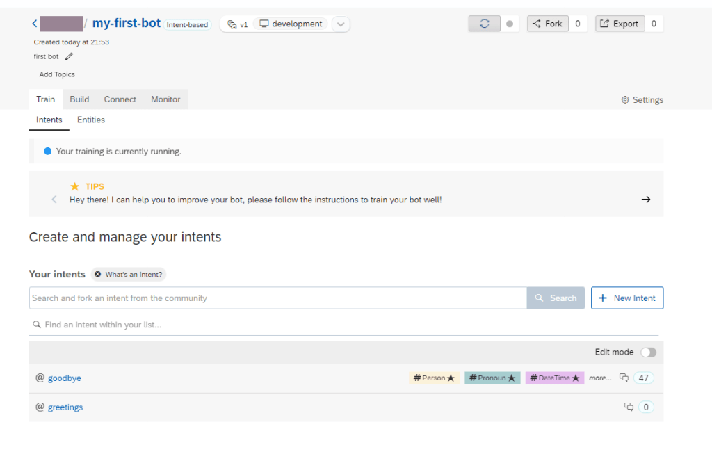Click the pencil icon to edit description
Image resolution: width=712 pixels, height=454 pixels.
coord(69,56)
